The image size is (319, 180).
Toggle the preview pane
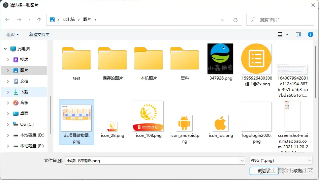tap(298, 34)
